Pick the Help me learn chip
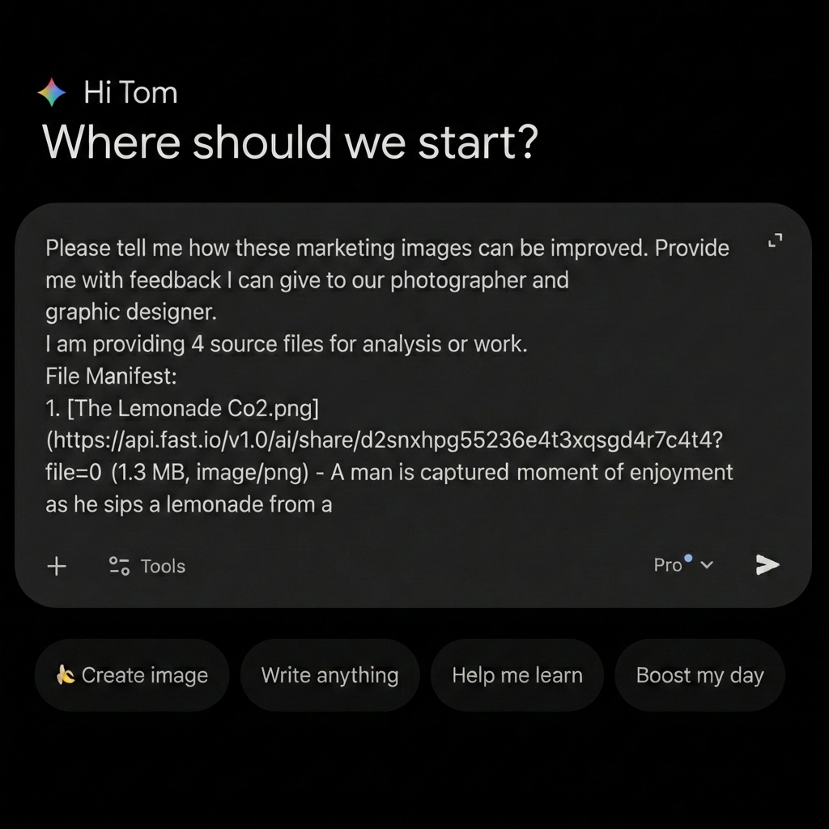The width and height of the screenshot is (829, 829). tap(517, 675)
